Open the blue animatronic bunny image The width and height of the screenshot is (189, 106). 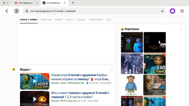[132, 64]
